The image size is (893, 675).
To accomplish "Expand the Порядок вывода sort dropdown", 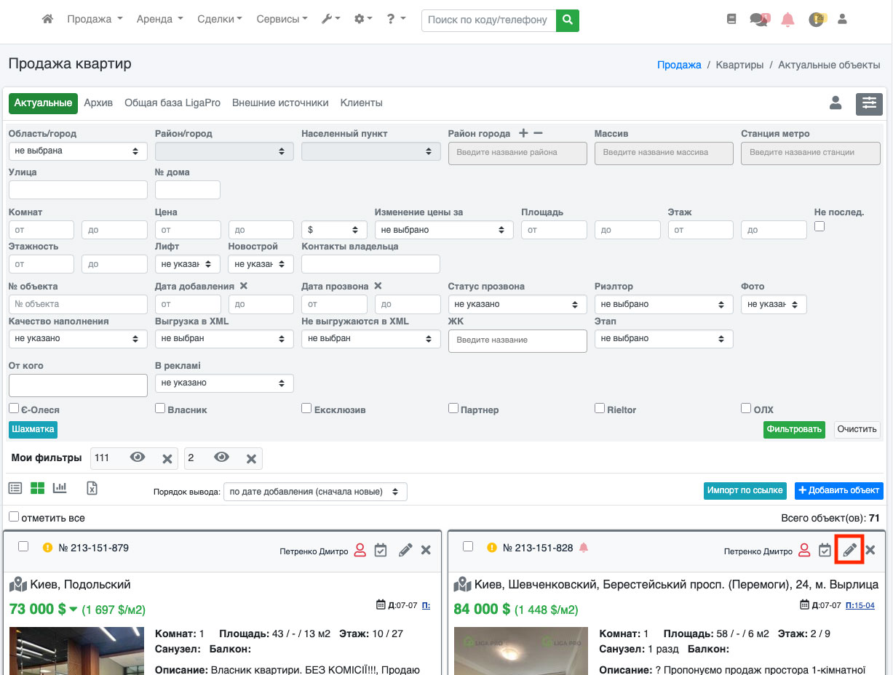I will point(315,492).
